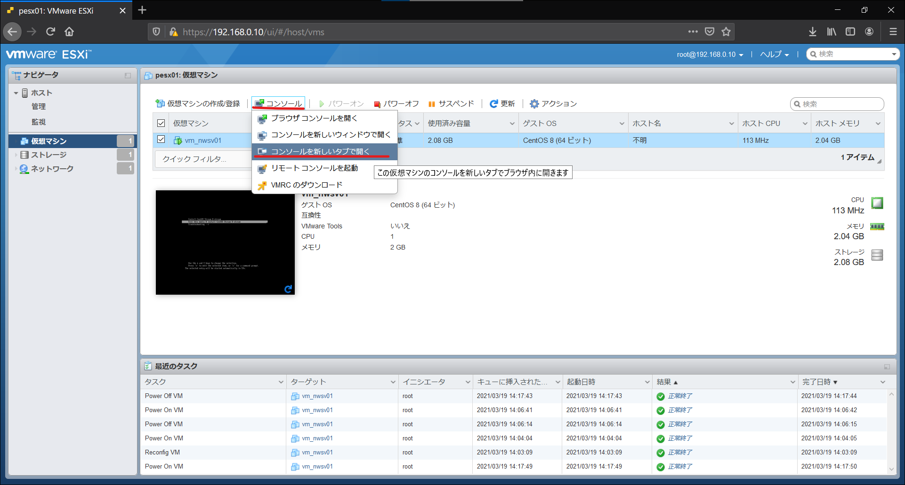The width and height of the screenshot is (905, 485).
Task: Toggle Firefox sidebar icon
Action: [x=850, y=32]
